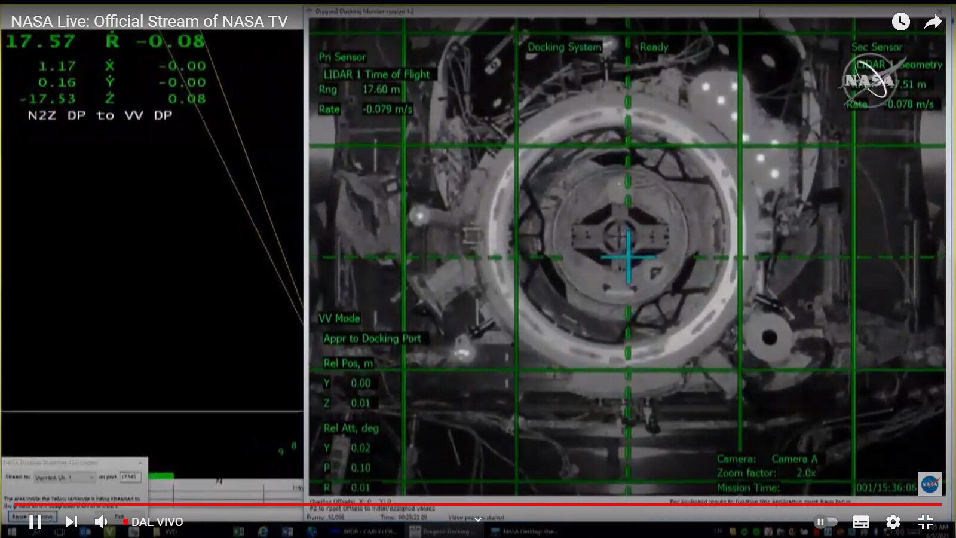Mute the player volume
Image resolution: width=956 pixels, height=538 pixels.
point(101,522)
